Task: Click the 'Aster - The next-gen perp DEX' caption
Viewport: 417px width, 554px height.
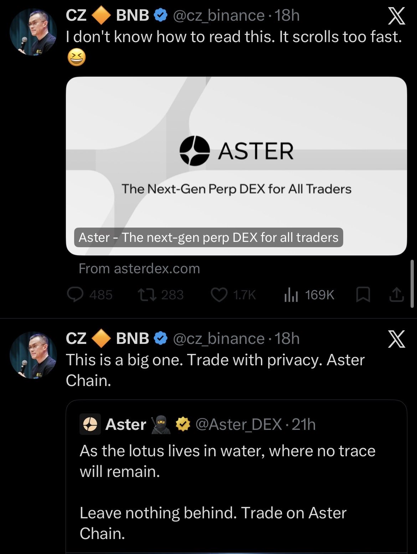Action: coord(208,238)
